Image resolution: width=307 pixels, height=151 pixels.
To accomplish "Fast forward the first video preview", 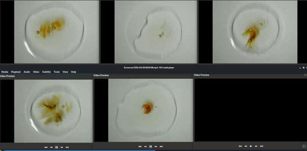I will click(62, 147).
